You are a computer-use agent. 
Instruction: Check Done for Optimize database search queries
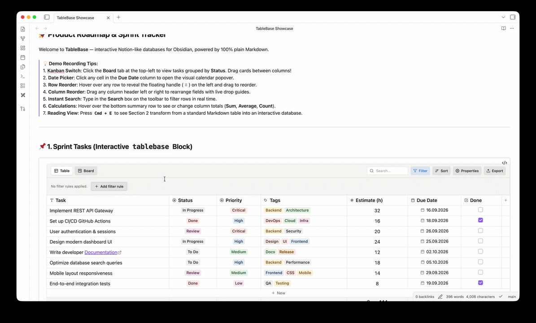coord(480,262)
